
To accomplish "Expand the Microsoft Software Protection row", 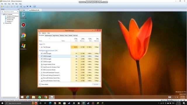I will click(40, 75).
